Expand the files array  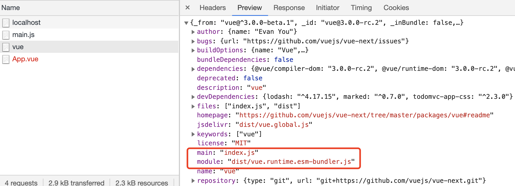tap(193, 106)
